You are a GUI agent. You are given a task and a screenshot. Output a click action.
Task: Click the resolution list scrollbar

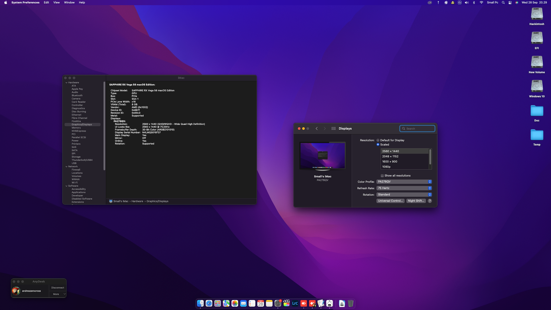(430, 157)
